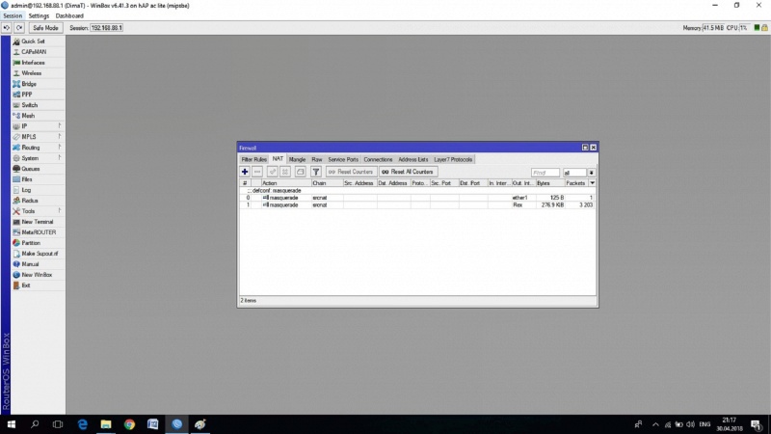The height and width of the screenshot is (434, 771).
Task: Open the column selector dropdown arrow
Action: pyautogui.click(x=593, y=182)
